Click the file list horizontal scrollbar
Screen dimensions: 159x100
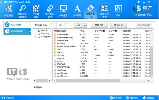tap(101, 81)
